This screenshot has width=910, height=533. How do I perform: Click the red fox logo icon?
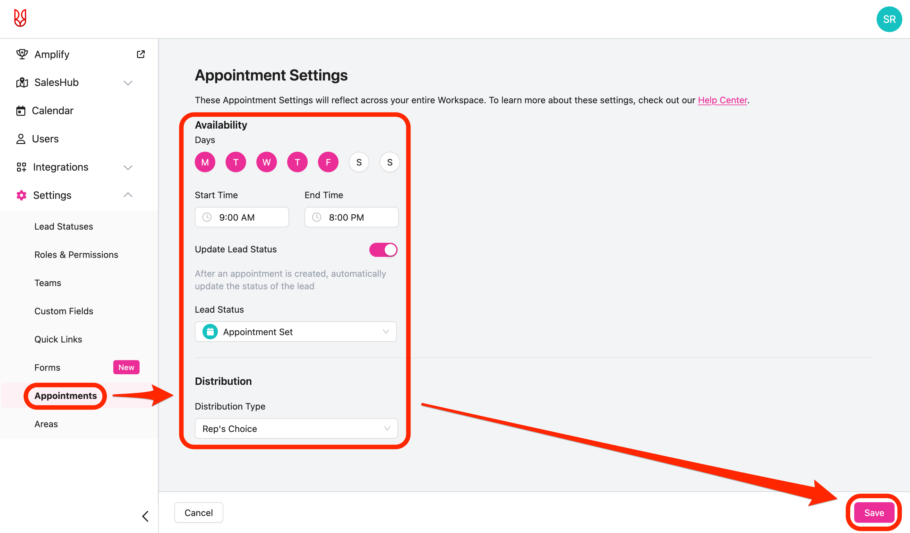pyautogui.click(x=20, y=18)
